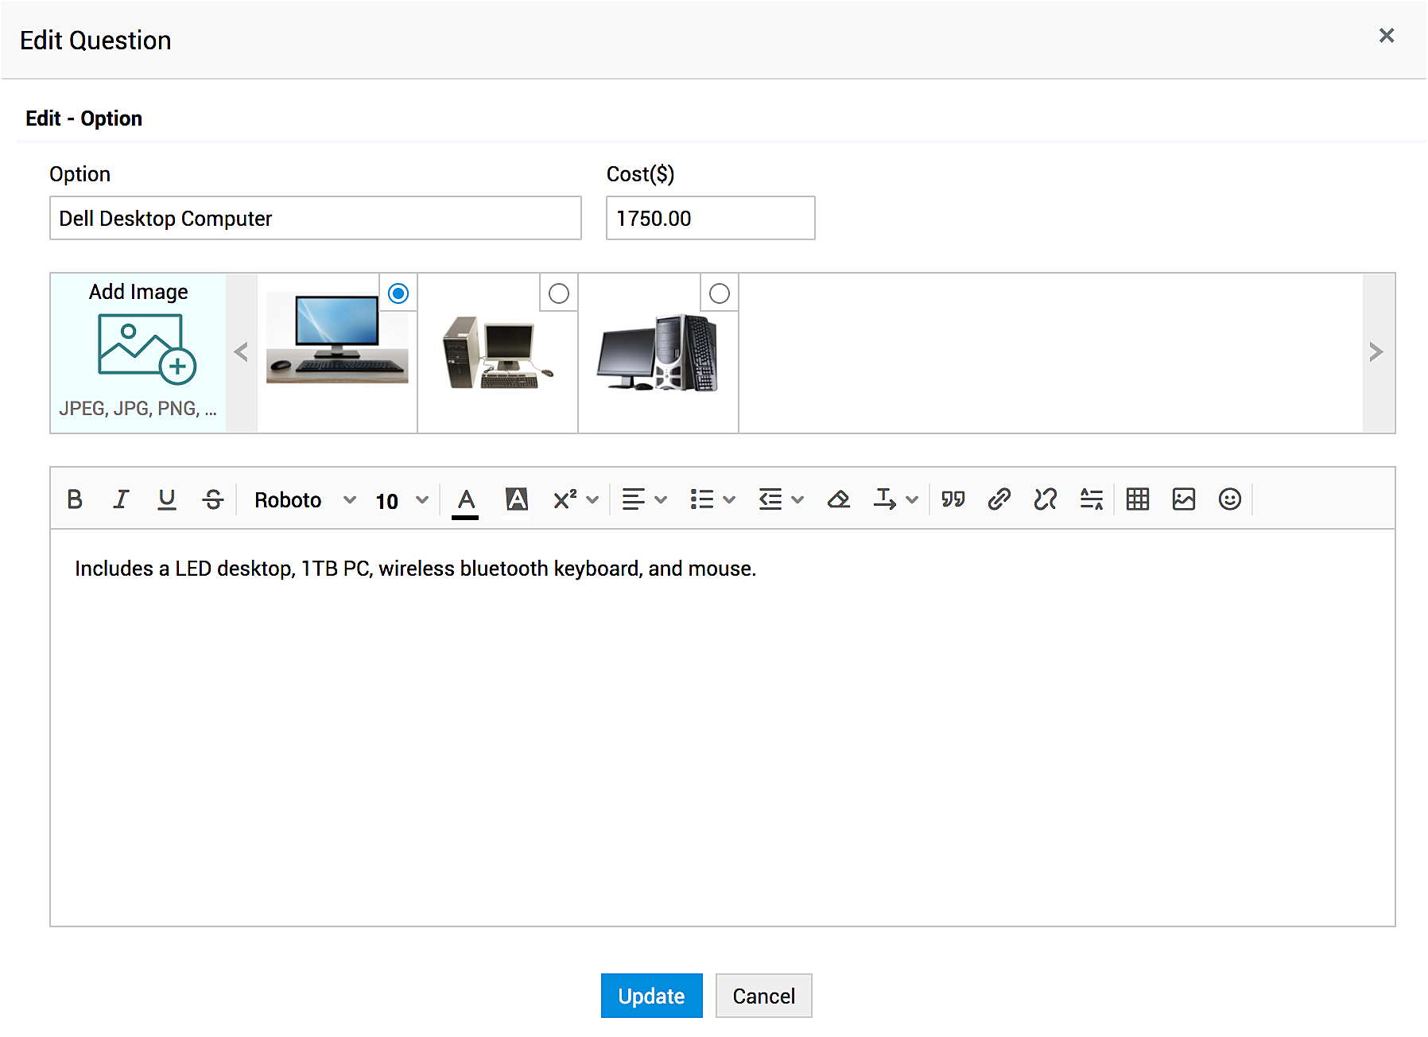The width and height of the screenshot is (1428, 1037).
Task: Apply strikethrough to text
Action: [213, 499]
